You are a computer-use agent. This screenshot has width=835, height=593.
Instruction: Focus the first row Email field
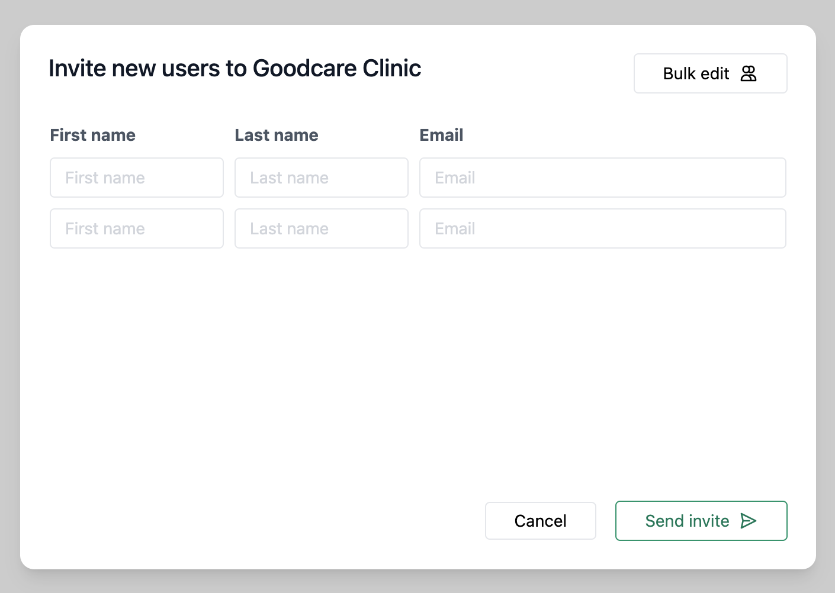click(602, 178)
